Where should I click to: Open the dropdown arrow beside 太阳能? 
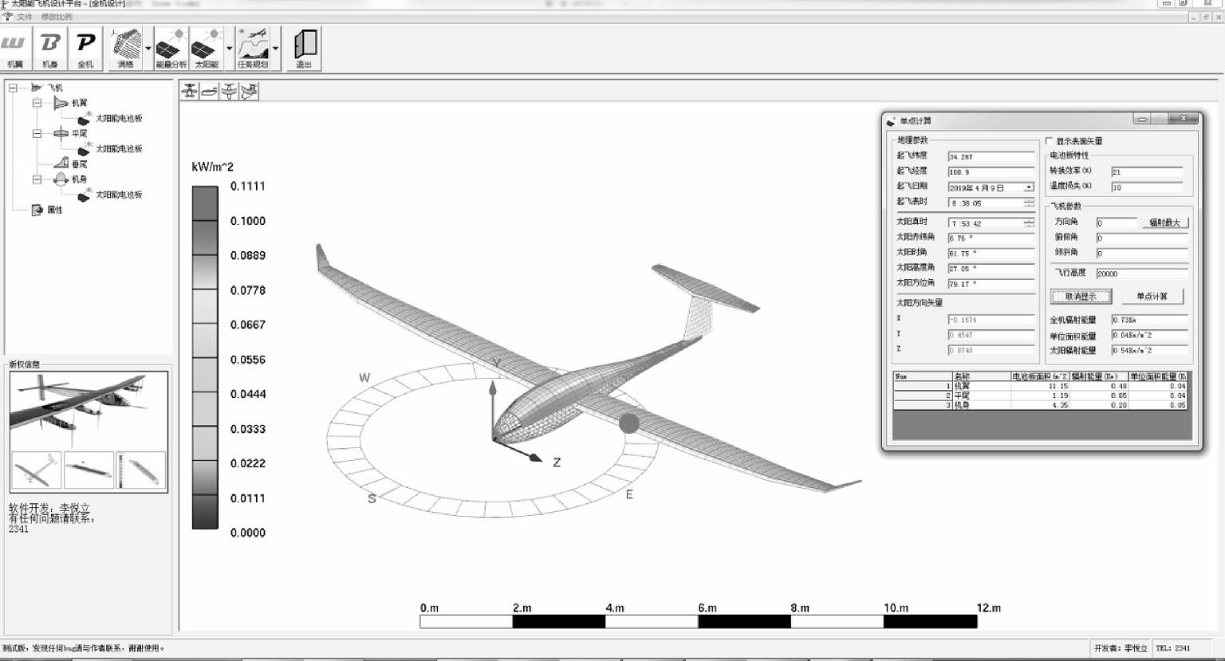click(230, 49)
